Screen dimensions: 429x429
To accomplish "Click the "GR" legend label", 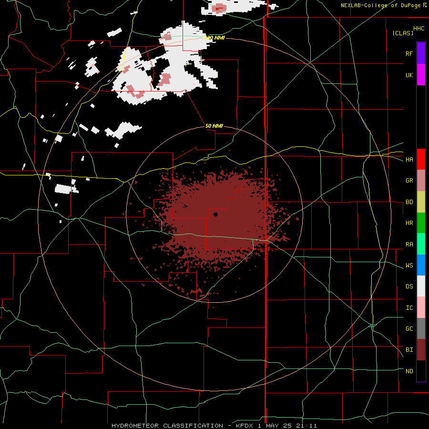I will [x=409, y=181].
